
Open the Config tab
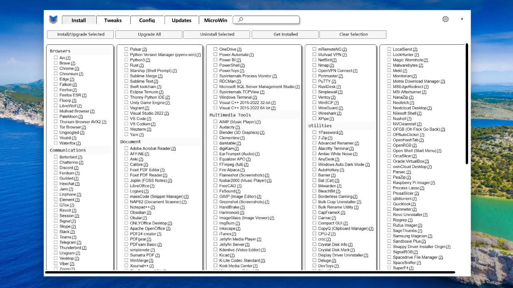(147, 20)
